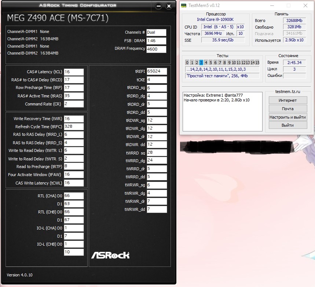Click the Цикл cycle count value
Screen dimensions: 315x287
click(294, 69)
